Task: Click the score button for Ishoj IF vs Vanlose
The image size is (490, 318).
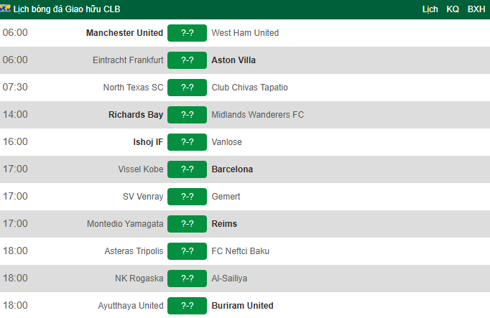Action: point(188,142)
